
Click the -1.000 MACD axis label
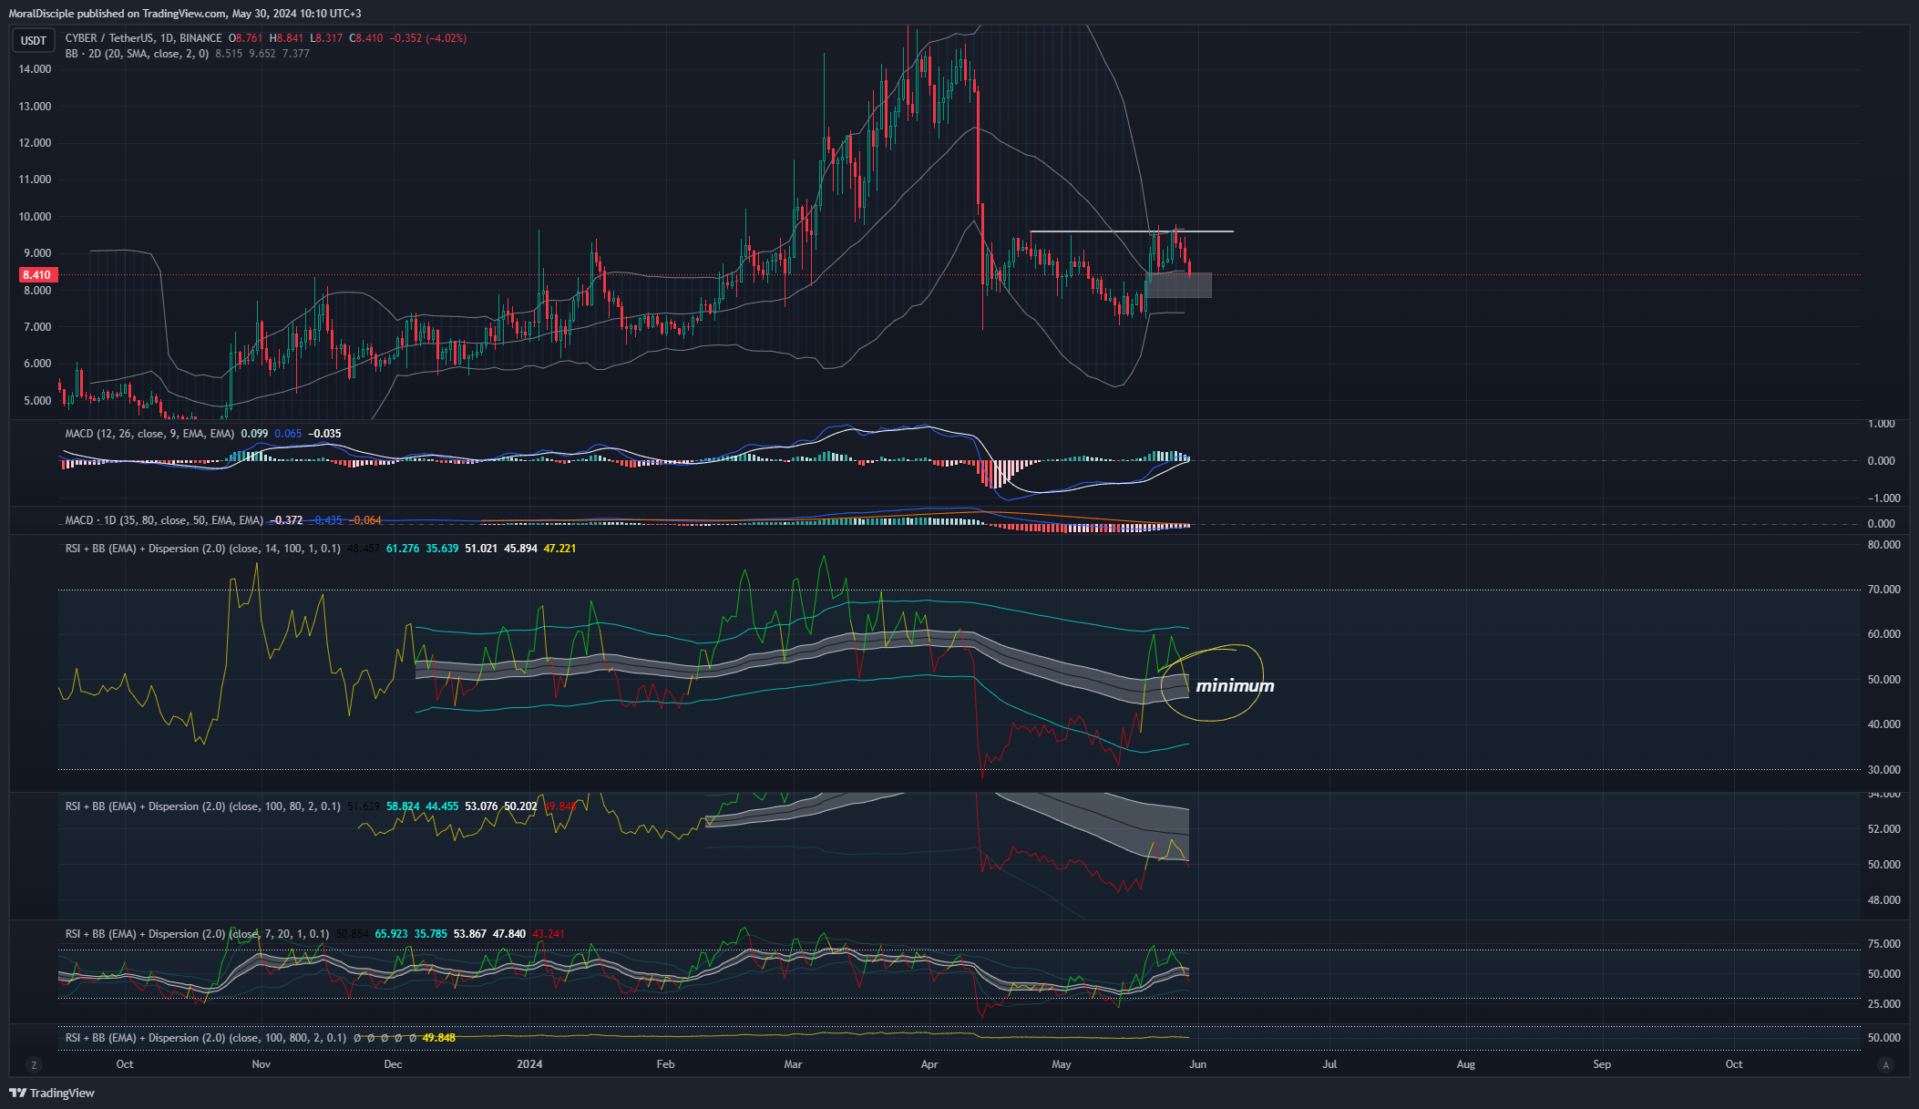point(1882,498)
